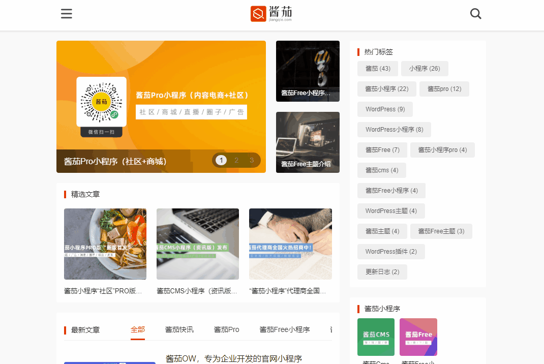Open the 酱茄CMS小程序 featured article image

tap(198, 244)
